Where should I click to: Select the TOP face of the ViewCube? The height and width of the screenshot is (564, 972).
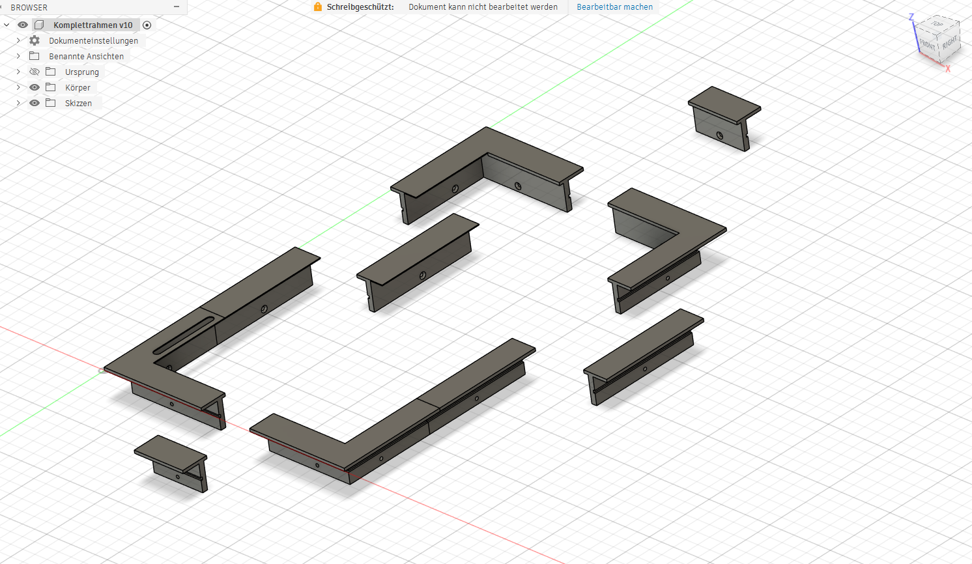point(937,24)
